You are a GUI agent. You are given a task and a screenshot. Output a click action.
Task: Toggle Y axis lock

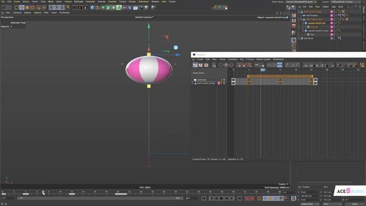coord(57,7)
